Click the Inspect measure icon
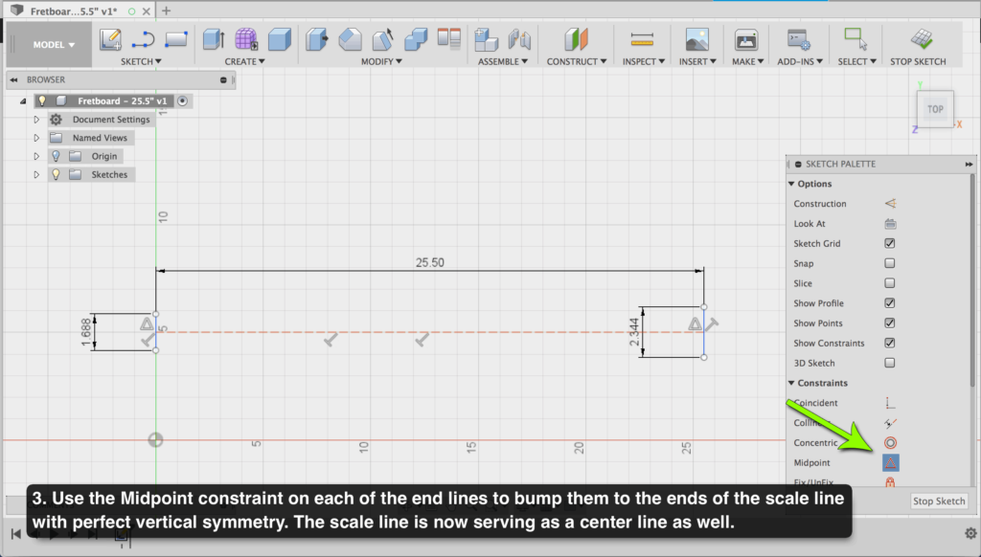The height and width of the screenshot is (557, 981). click(641, 39)
